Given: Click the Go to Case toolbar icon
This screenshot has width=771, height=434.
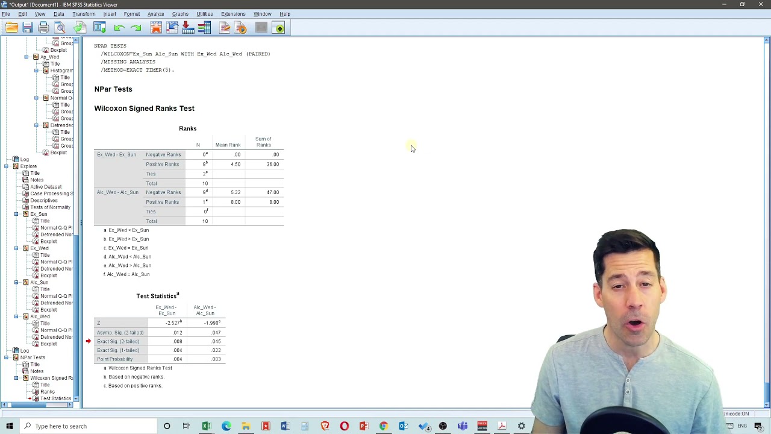Looking at the screenshot, I should pos(172,28).
